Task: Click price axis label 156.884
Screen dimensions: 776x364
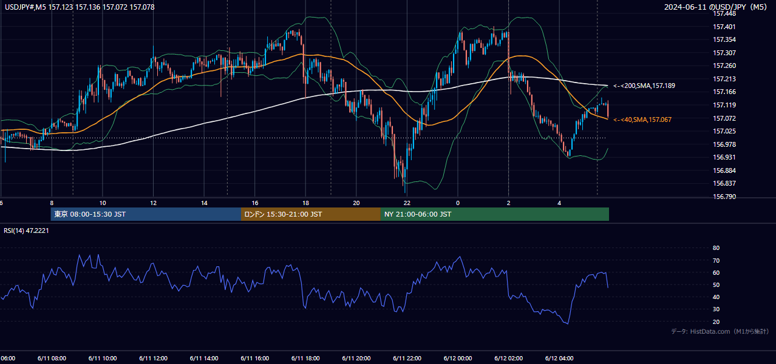Action: pos(725,170)
